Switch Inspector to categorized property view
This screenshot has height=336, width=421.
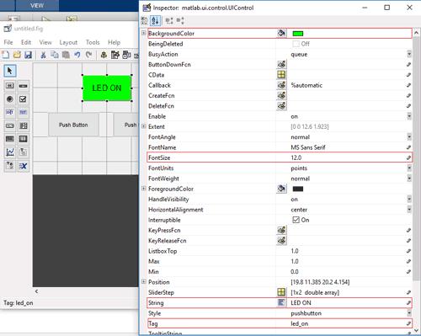[x=145, y=20]
